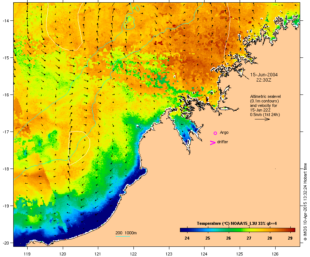Screen dimensions: 310x257
Task: Click the magenta drifter arrowhead symbol
Action: click(x=212, y=143)
